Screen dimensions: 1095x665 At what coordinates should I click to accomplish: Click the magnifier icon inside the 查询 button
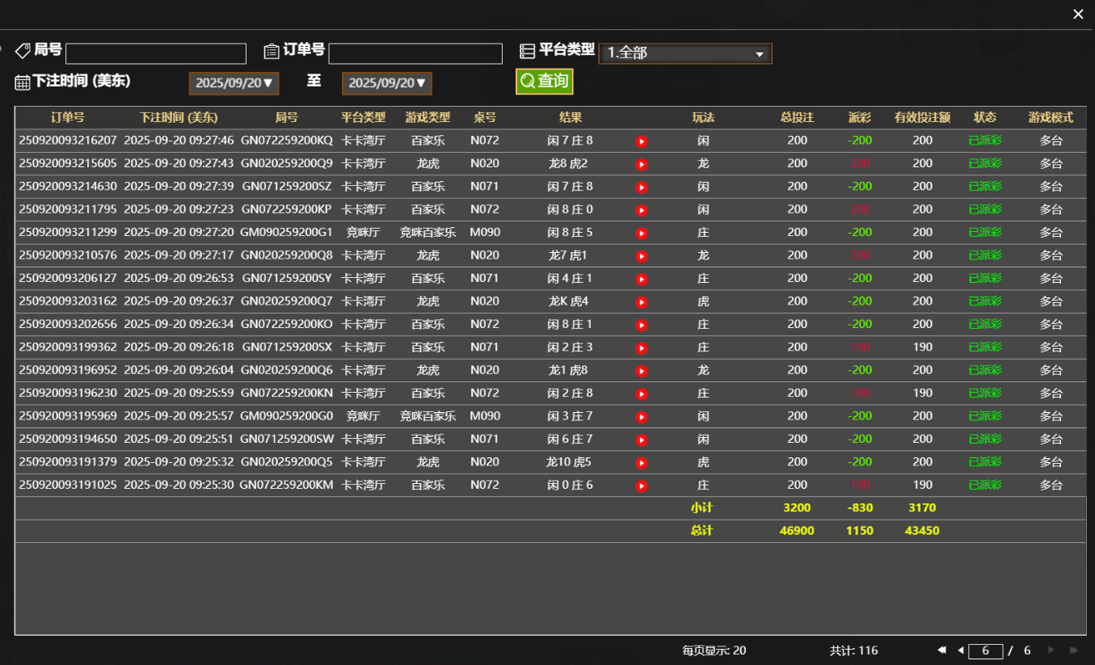pos(529,81)
